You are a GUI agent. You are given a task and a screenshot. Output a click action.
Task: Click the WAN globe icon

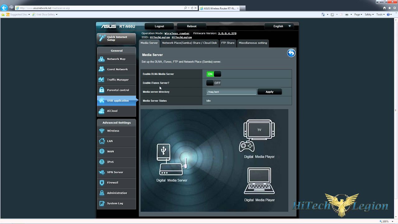pos(102,151)
